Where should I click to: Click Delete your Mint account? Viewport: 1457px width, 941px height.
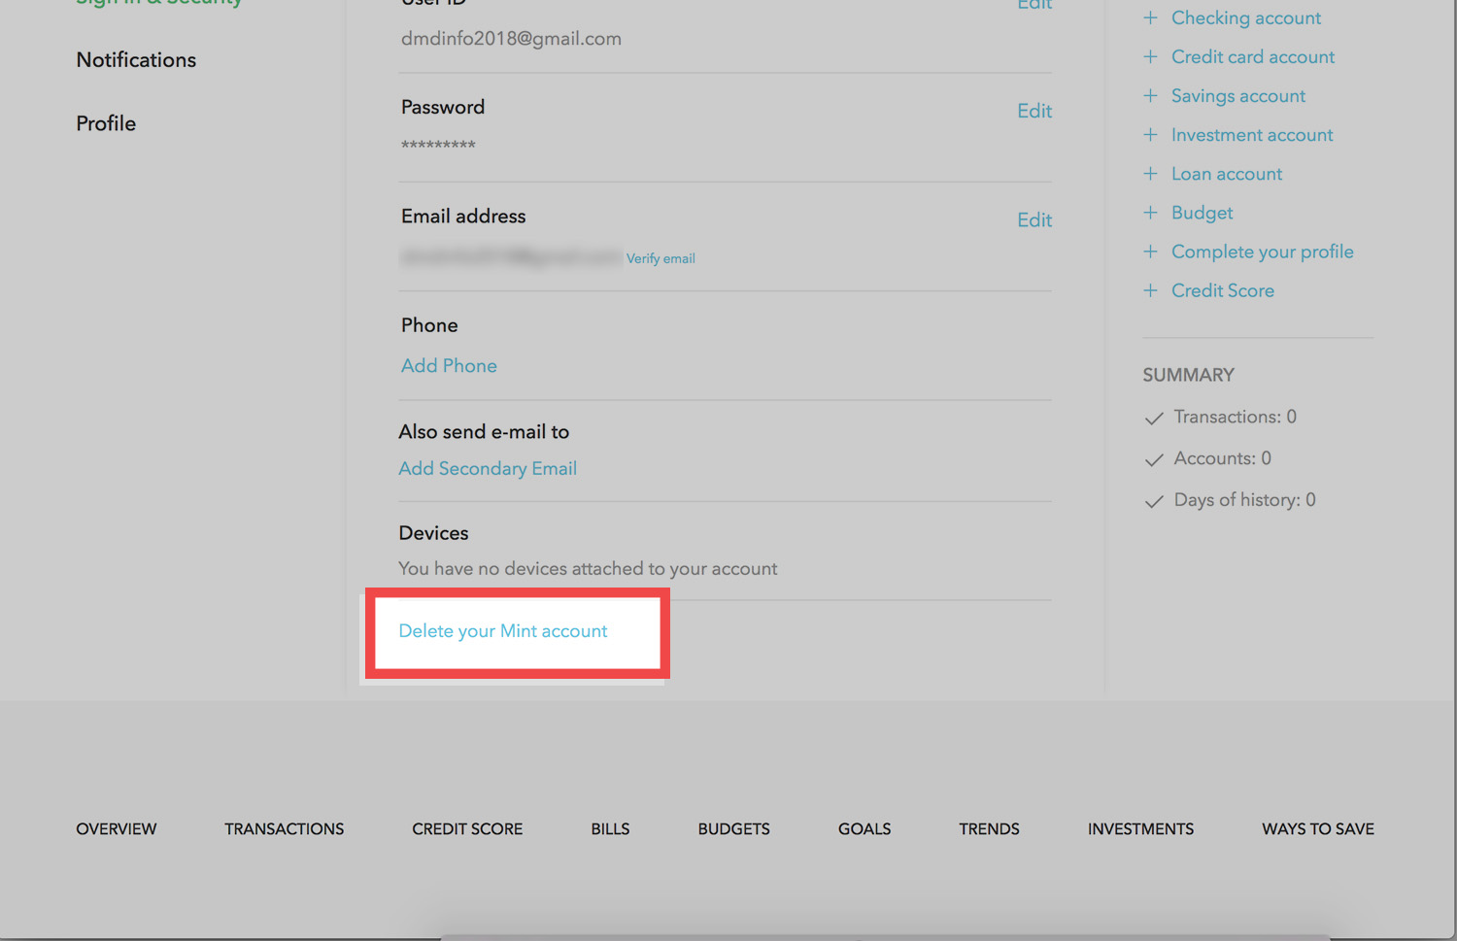coord(503,630)
